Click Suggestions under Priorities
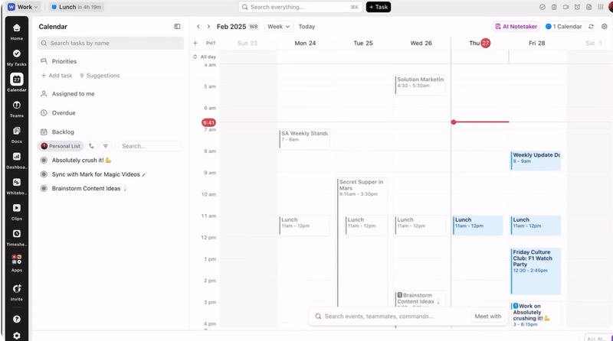The width and height of the screenshot is (613, 341). [x=100, y=75]
